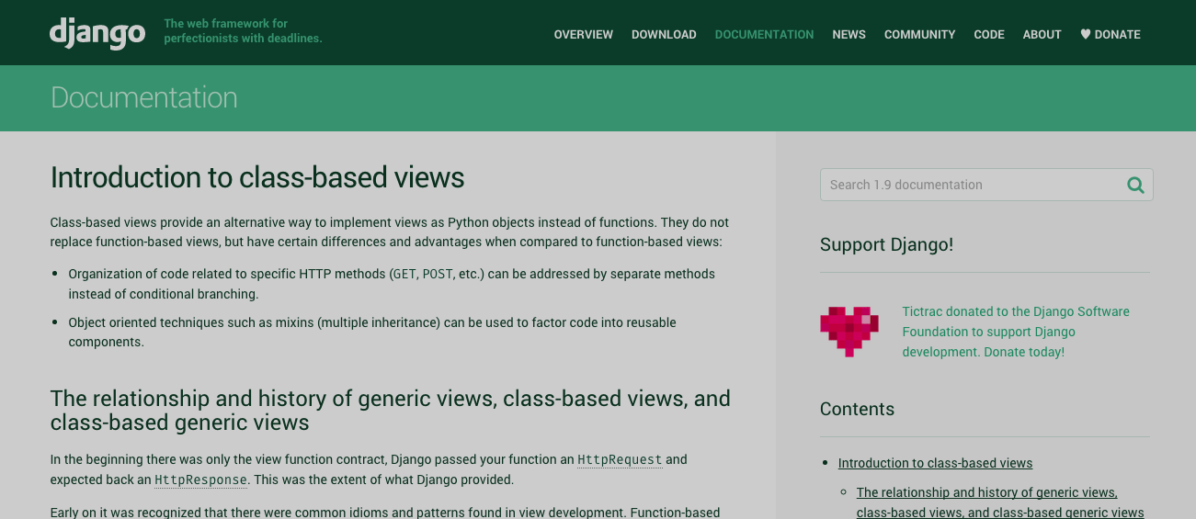Screen dimensions: 1196x519
Task: Click the Introduction to class-based views title
Action: coord(257,177)
